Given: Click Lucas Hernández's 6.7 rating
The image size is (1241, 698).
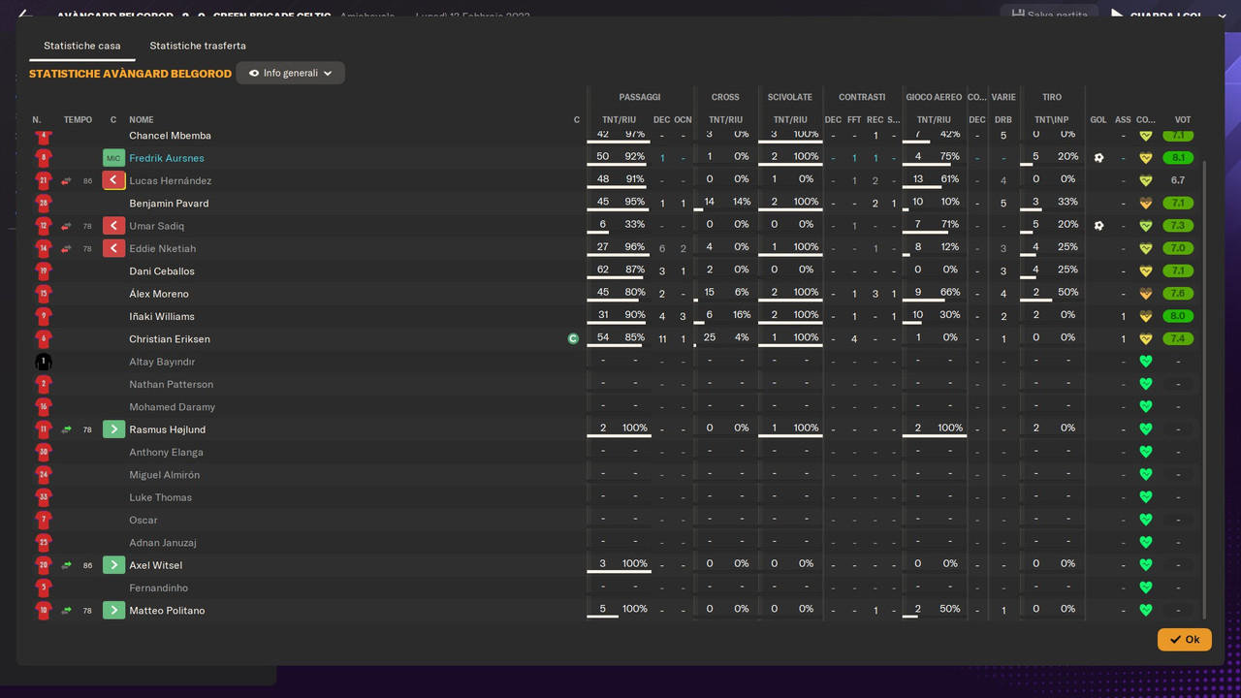Looking at the screenshot, I should point(1178,180).
